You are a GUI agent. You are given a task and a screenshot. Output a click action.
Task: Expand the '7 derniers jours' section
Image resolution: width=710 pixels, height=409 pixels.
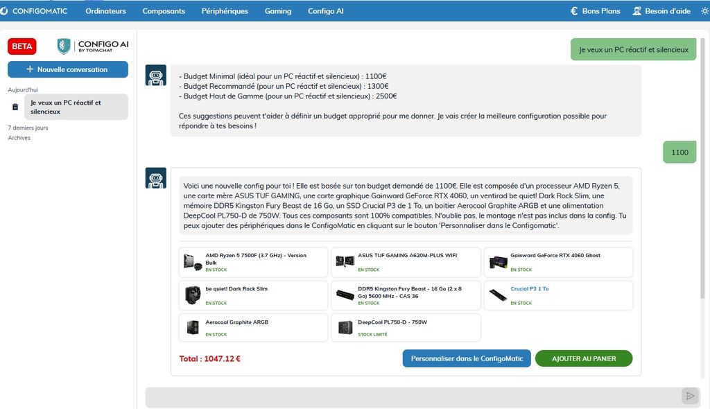pos(28,128)
